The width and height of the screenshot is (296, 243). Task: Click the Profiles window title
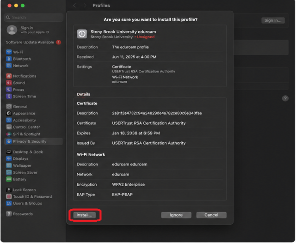pyautogui.click(x=101, y=6)
